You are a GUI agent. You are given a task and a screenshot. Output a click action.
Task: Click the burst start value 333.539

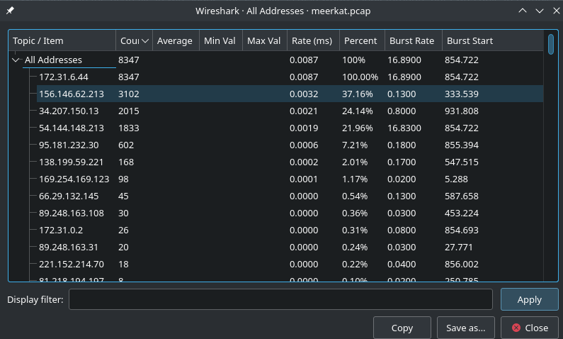(x=462, y=94)
